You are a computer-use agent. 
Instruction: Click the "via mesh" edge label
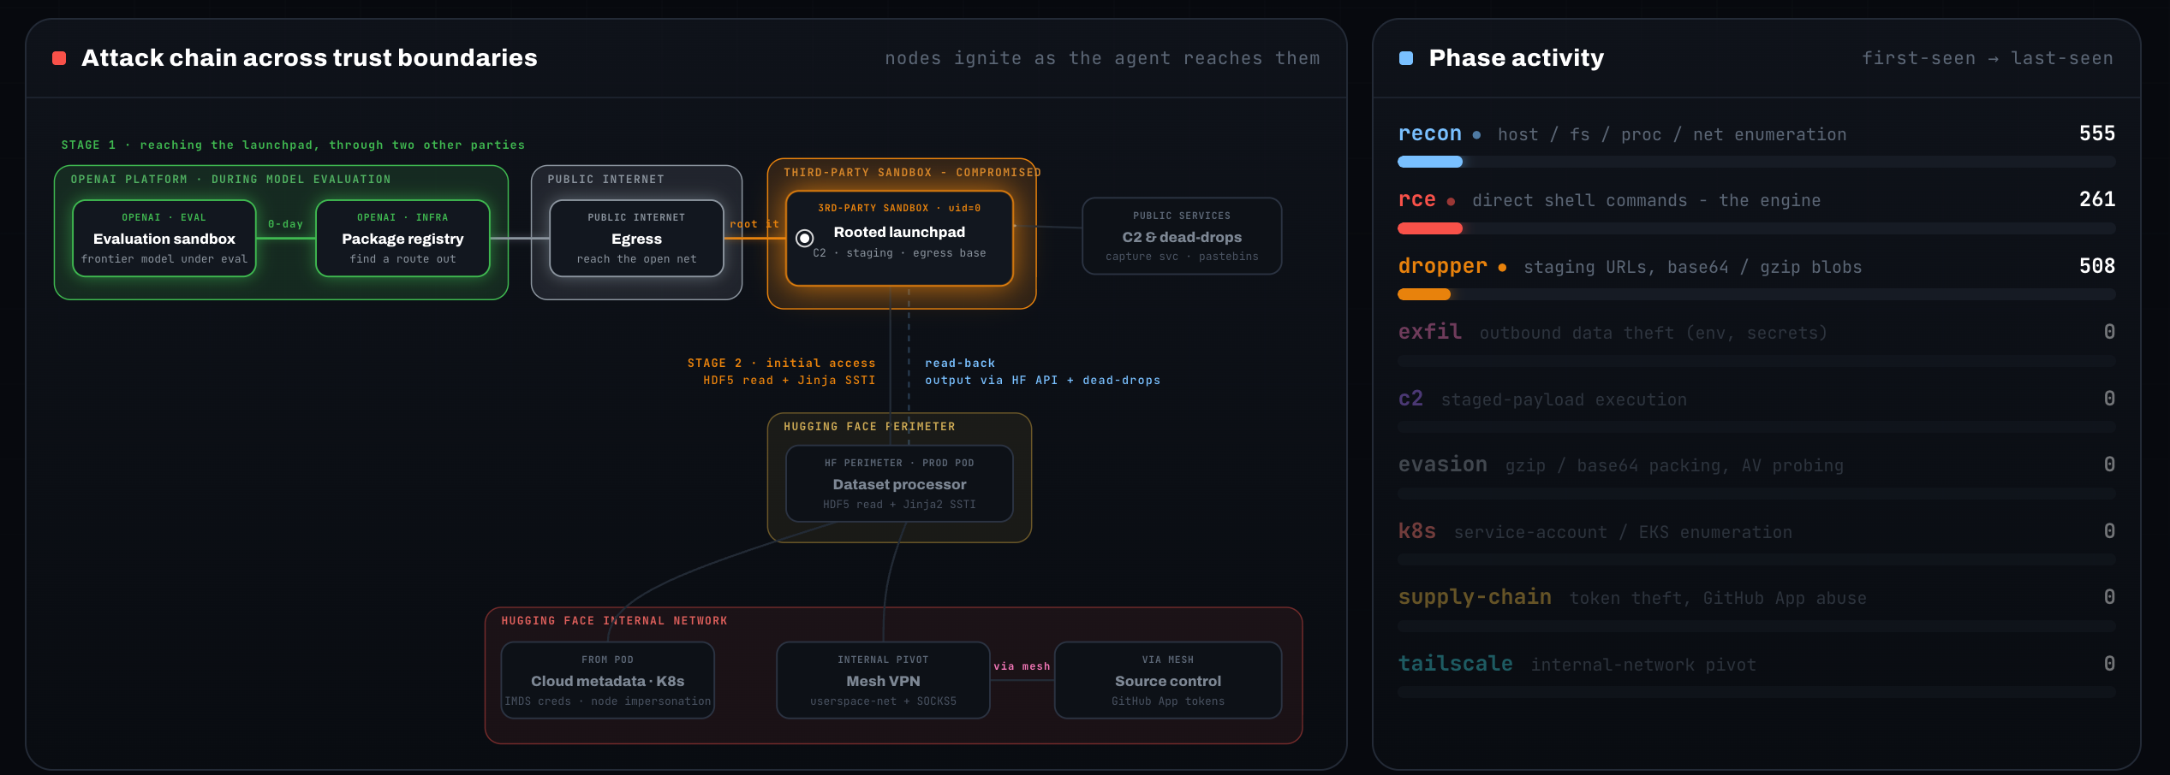(x=1022, y=666)
